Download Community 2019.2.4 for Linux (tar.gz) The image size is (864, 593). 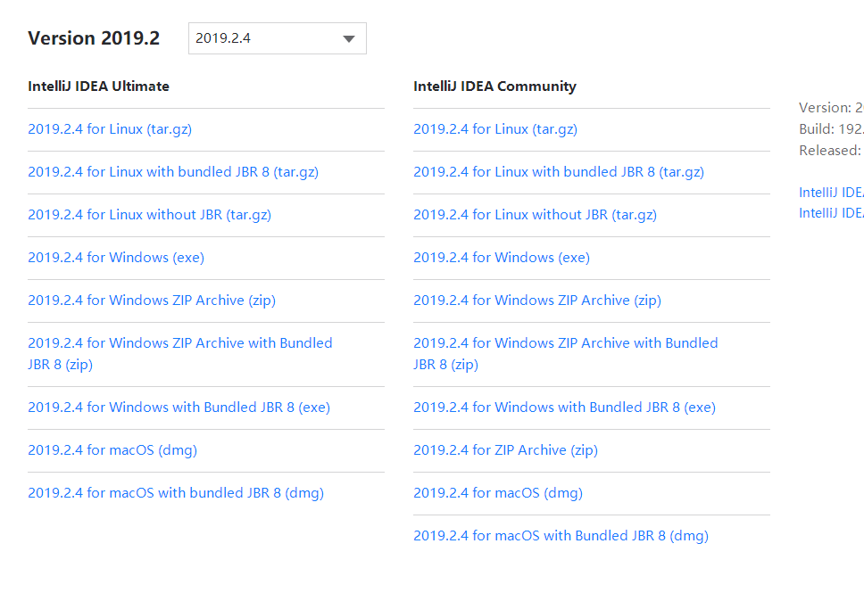pyautogui.click(x=495, y=128)
